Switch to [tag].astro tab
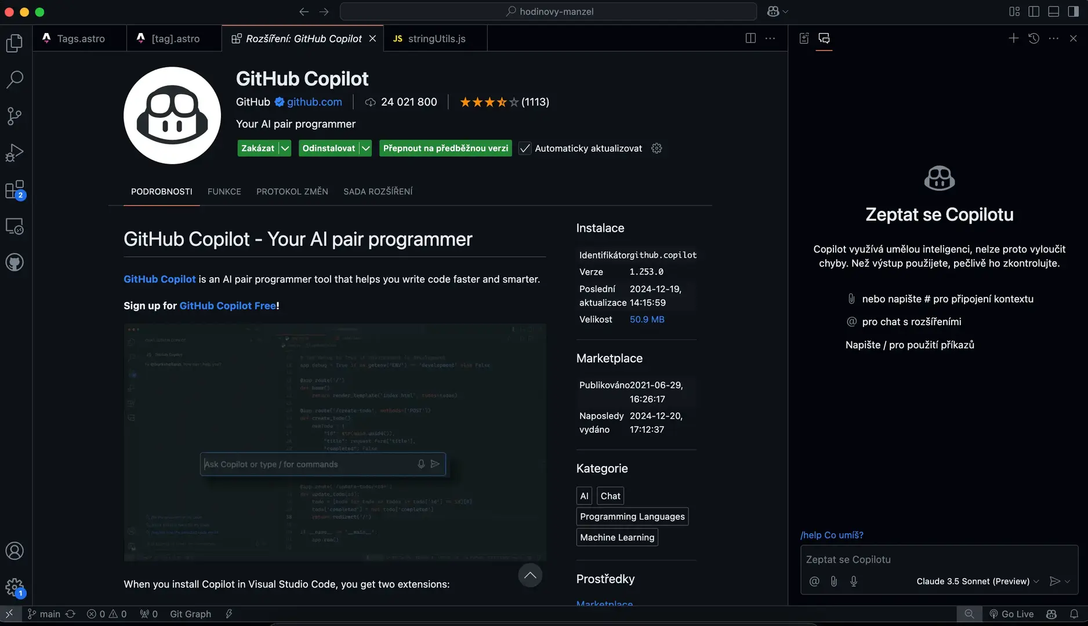Screen dimensions: 1088x626 pos(174,38)
